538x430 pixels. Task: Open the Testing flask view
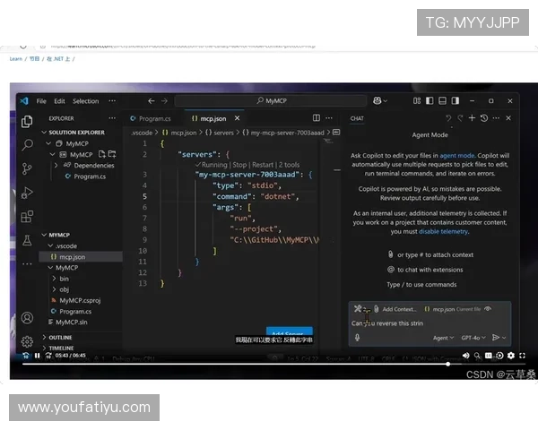[x=27, y=240]
